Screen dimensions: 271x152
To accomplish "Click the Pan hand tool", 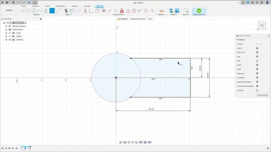I will click(x=129, y=142).
